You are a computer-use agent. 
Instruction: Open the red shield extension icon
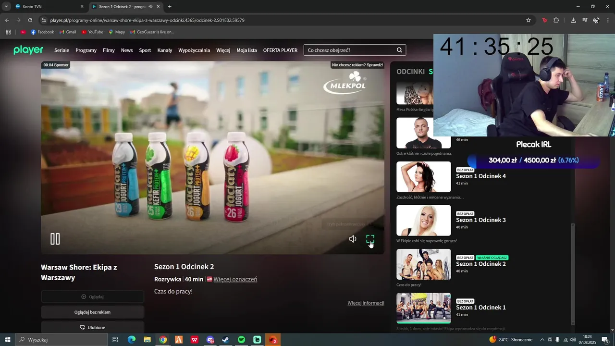(x=544, y=20)
